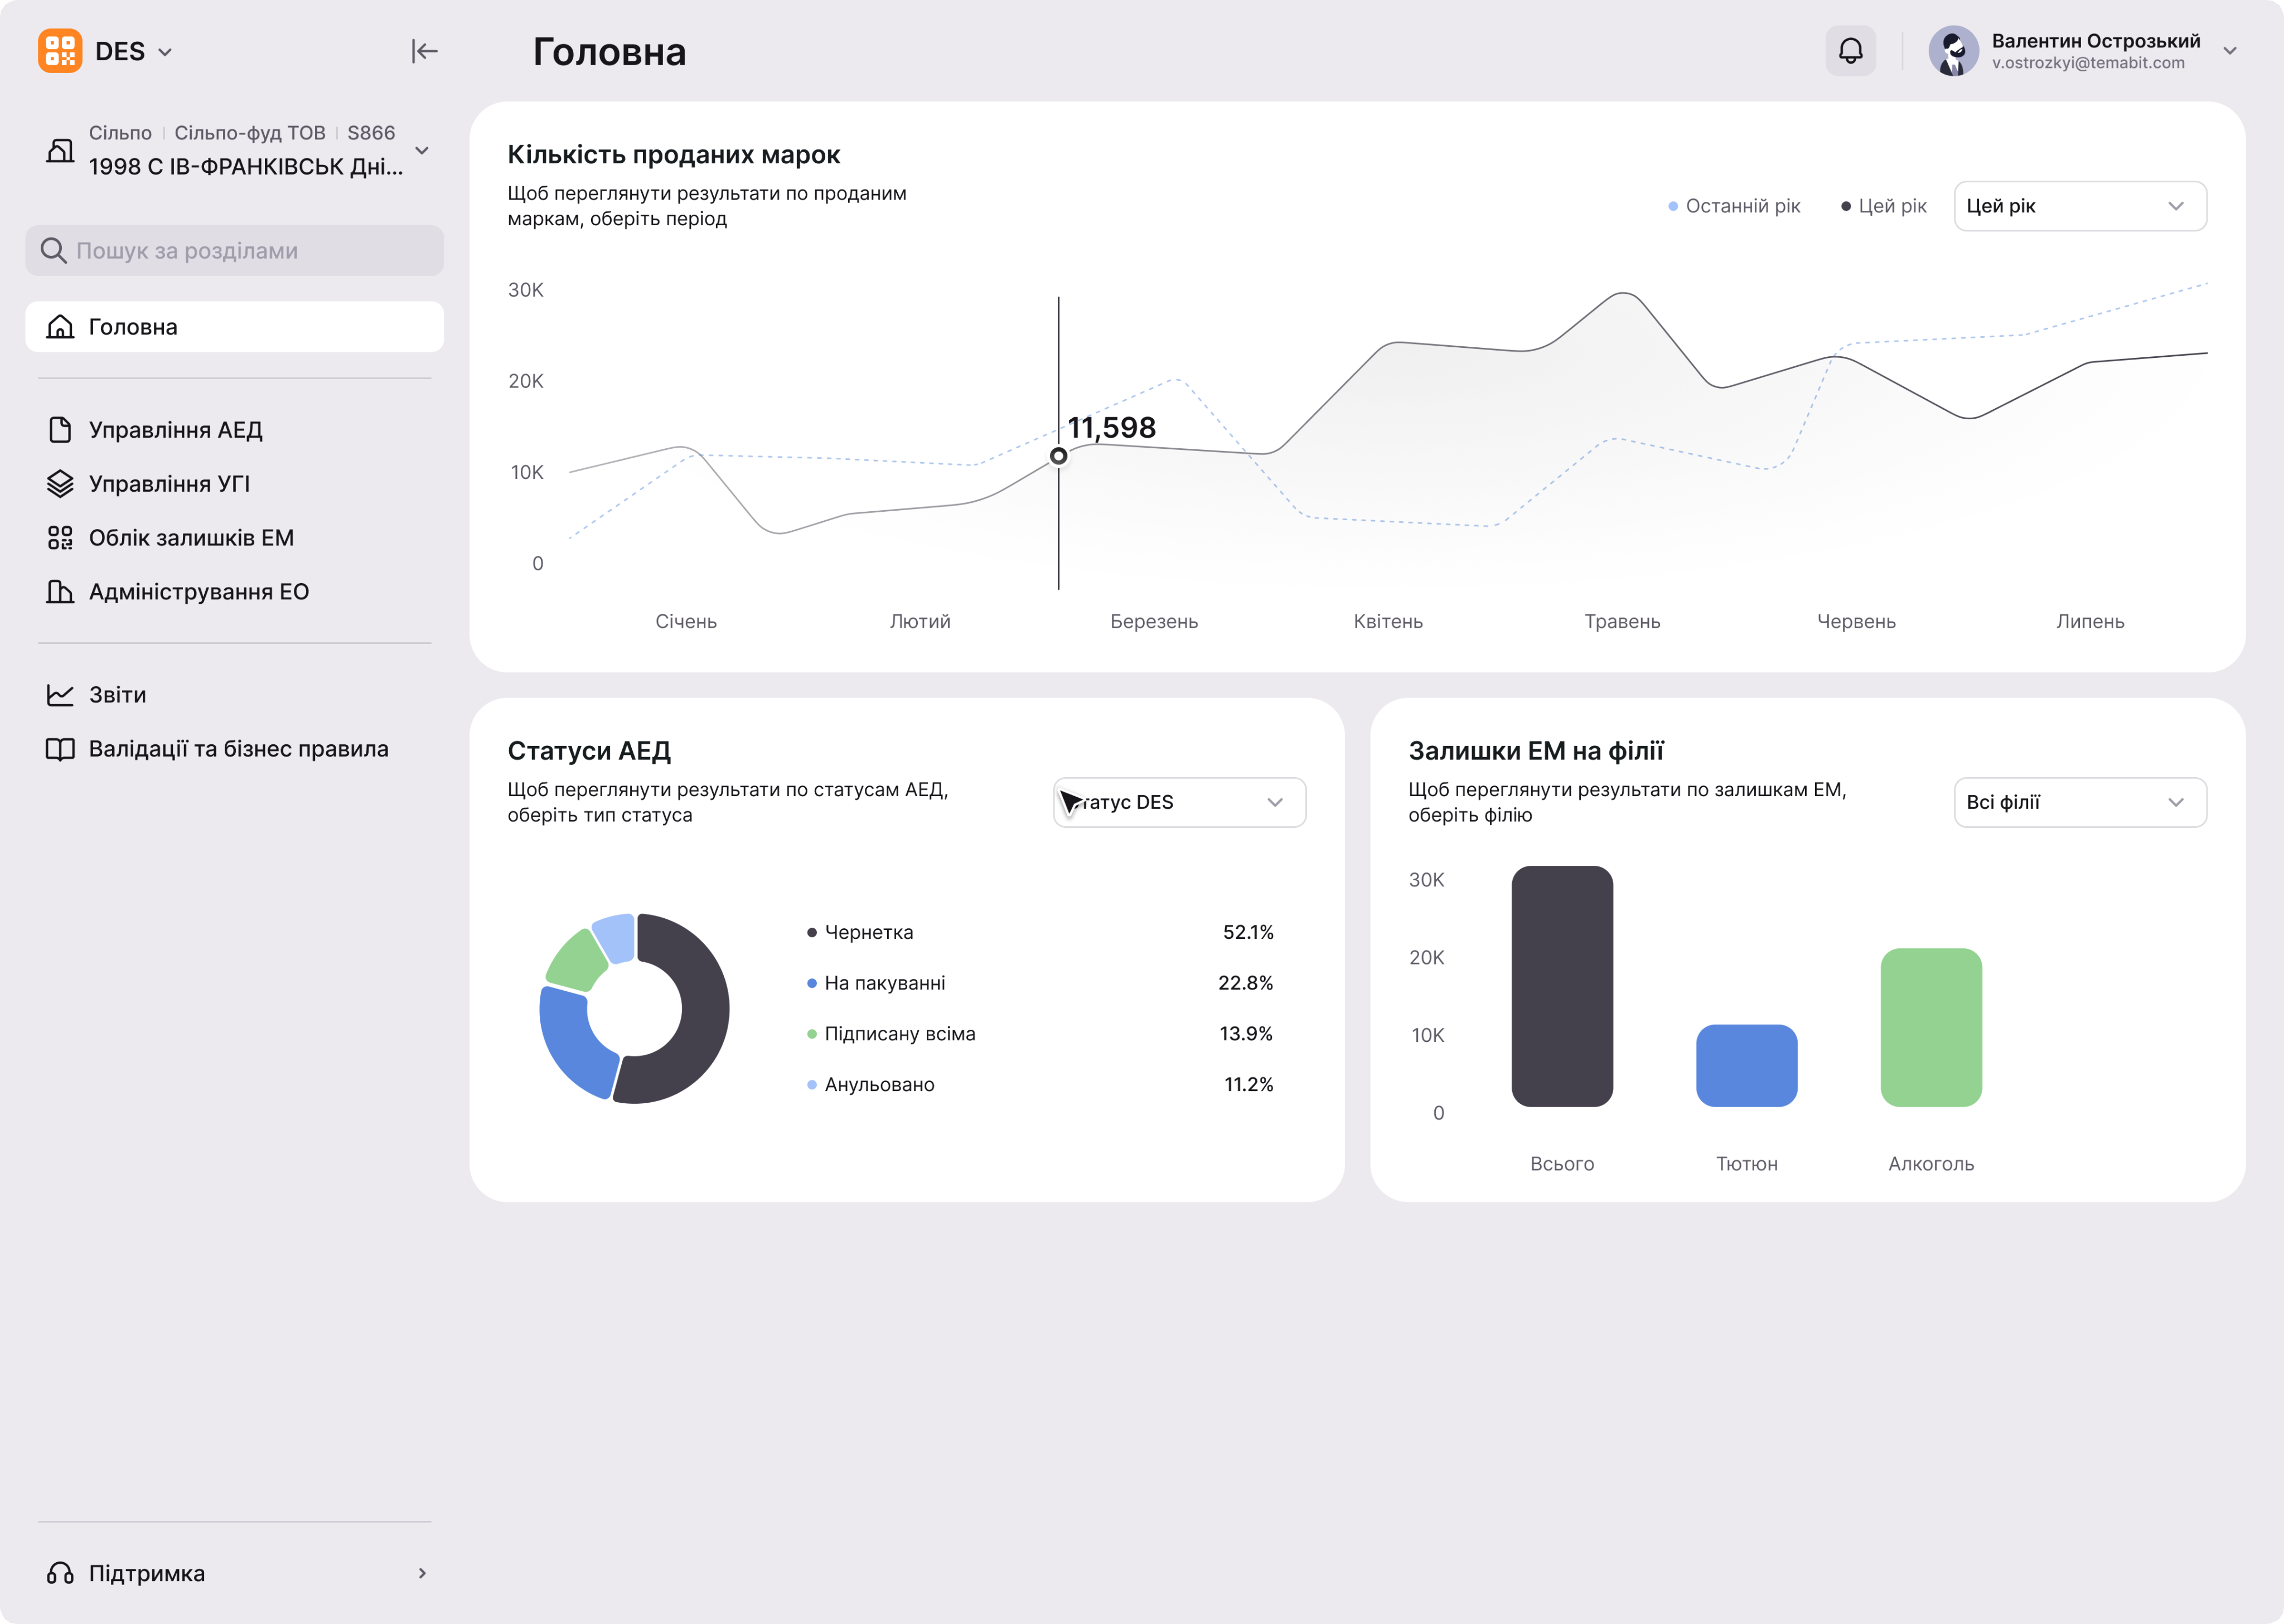Click the Управління АЕД document icon
This screenshot has width=2284, height=1624.
point(60,430)
